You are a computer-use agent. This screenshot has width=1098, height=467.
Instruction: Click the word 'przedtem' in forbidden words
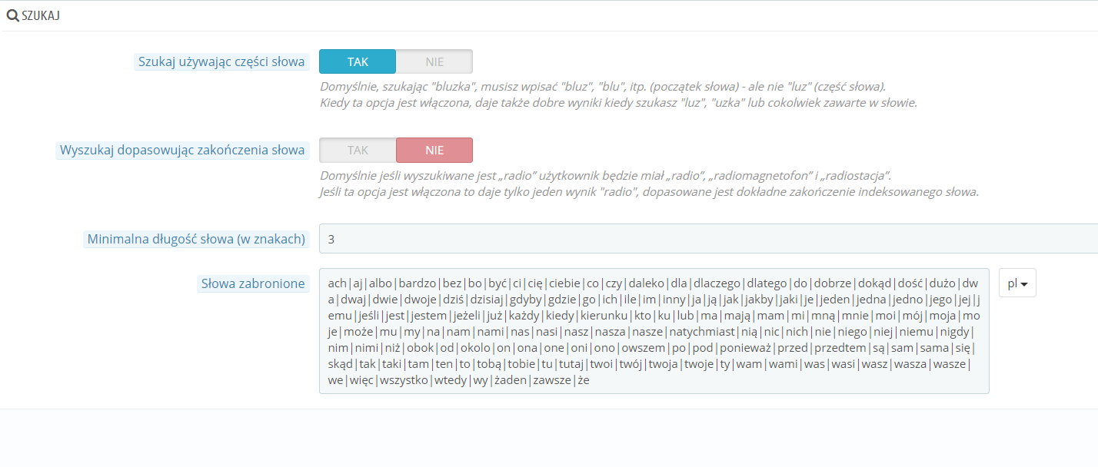[x=840, y=348]
